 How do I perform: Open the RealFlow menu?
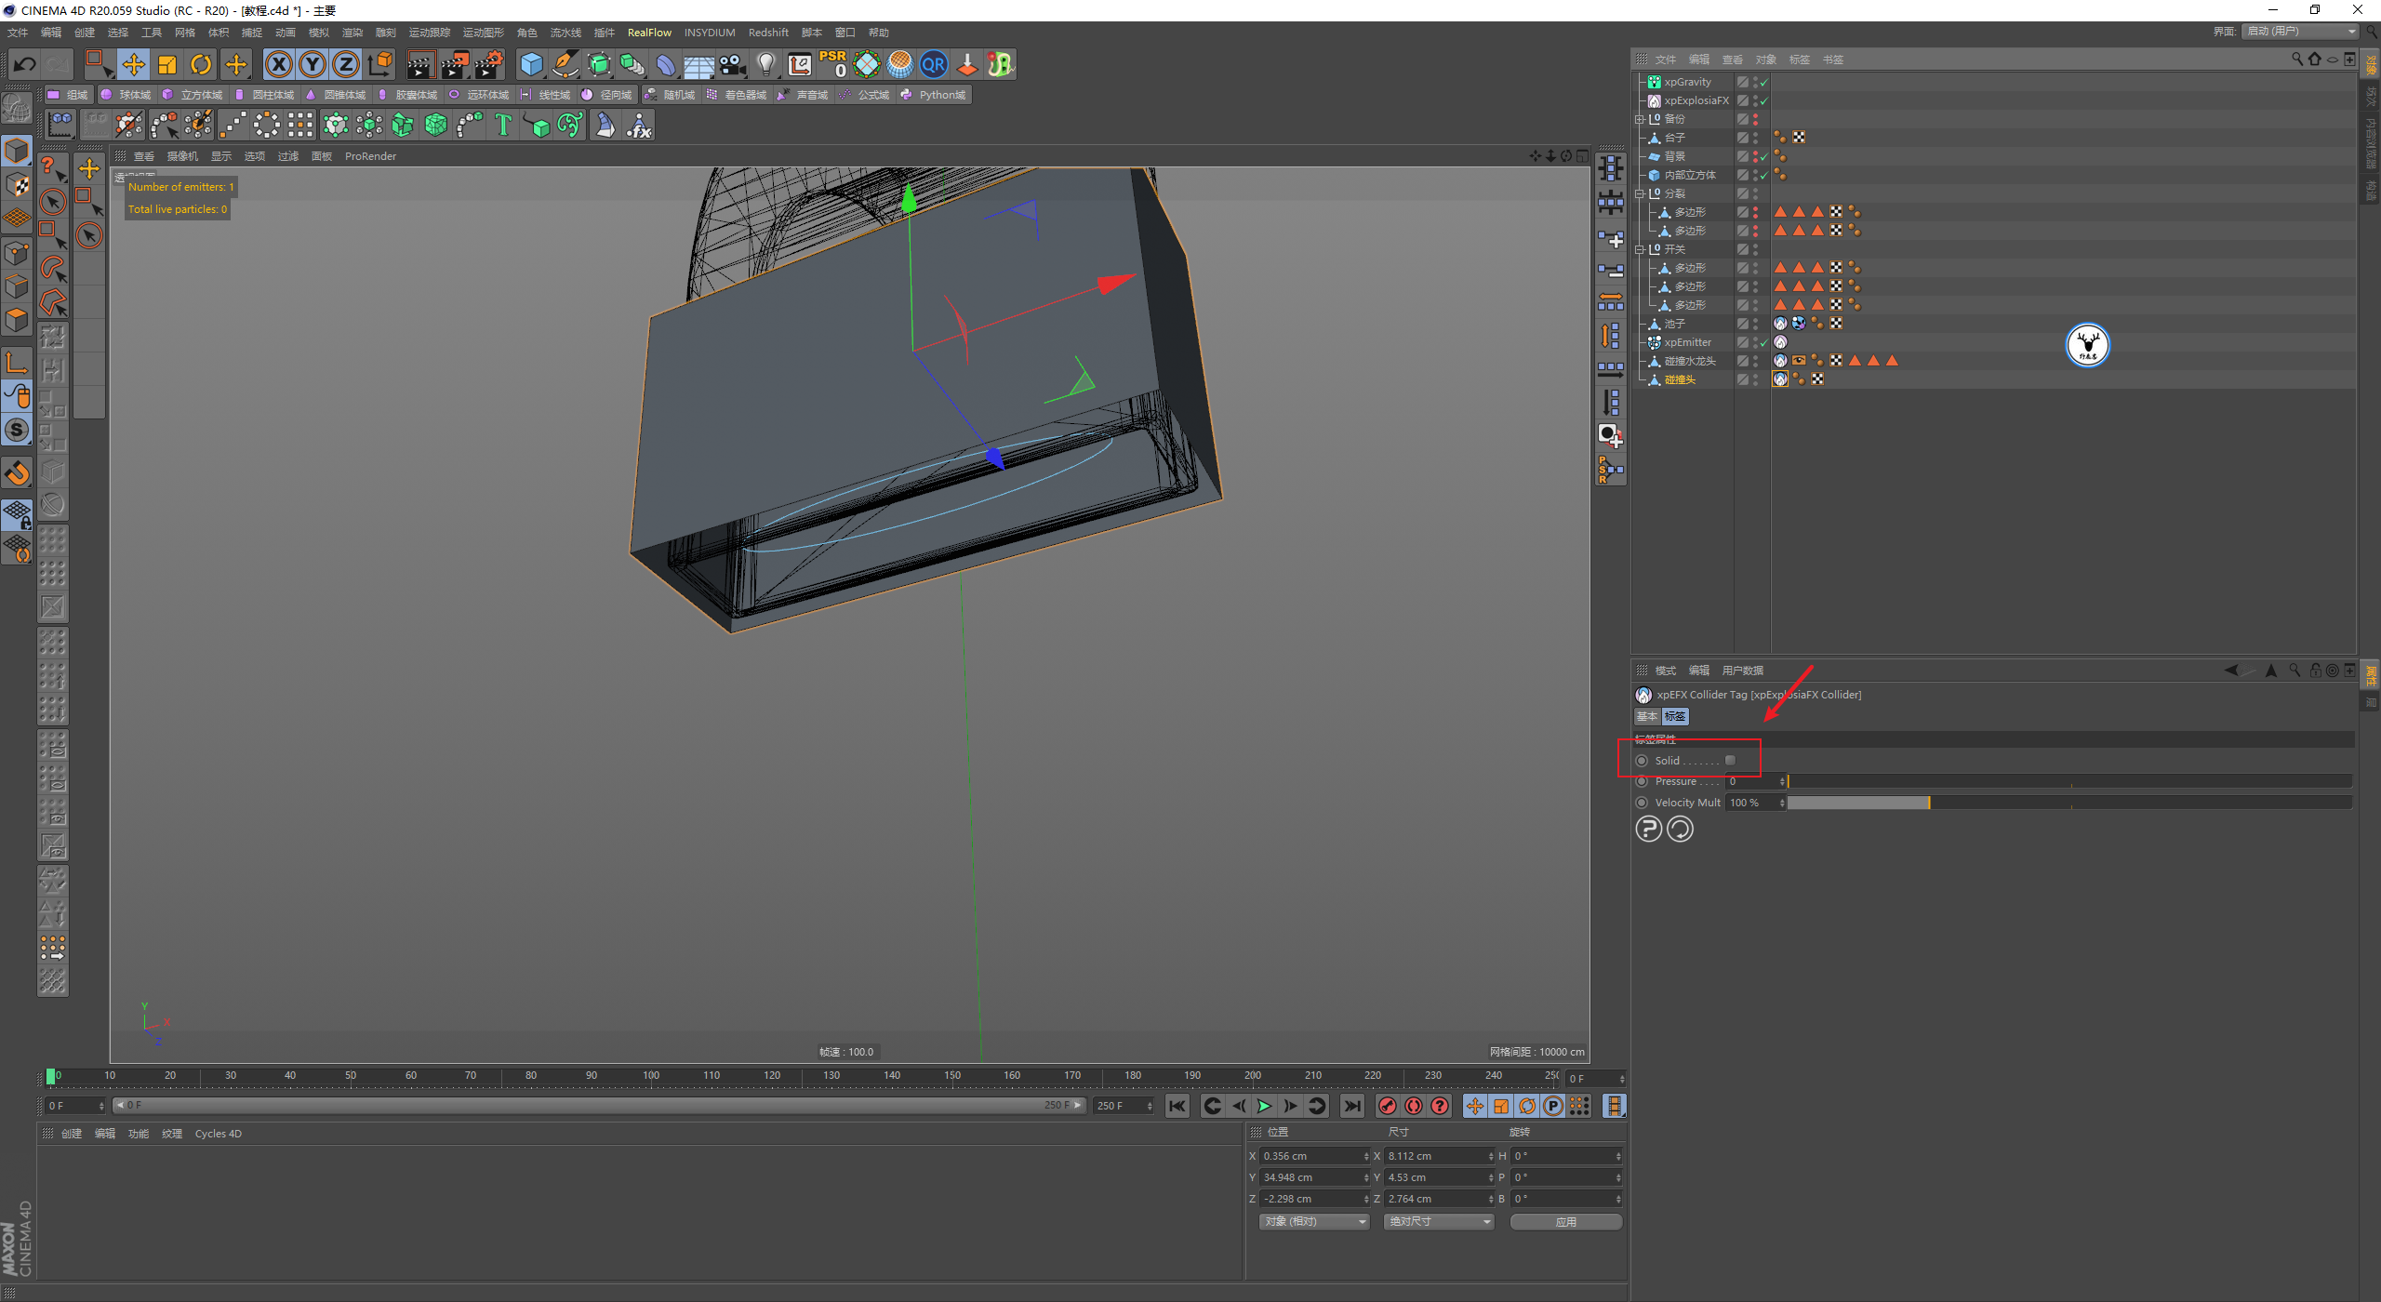pyautogui.click(x=648, y=33)
